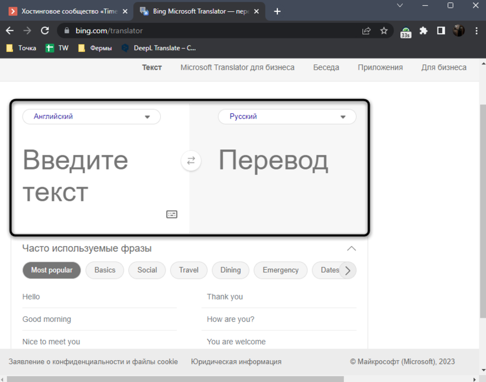Image resolution: width=486 pixels, height=382 pixels.
Task: Select Social phrase category
Action: pos(147,270)
